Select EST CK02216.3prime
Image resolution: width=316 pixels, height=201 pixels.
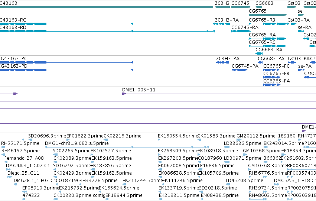coord(106,140)
